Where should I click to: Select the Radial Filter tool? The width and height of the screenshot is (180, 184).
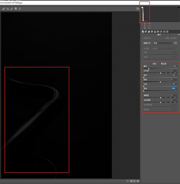20,9
